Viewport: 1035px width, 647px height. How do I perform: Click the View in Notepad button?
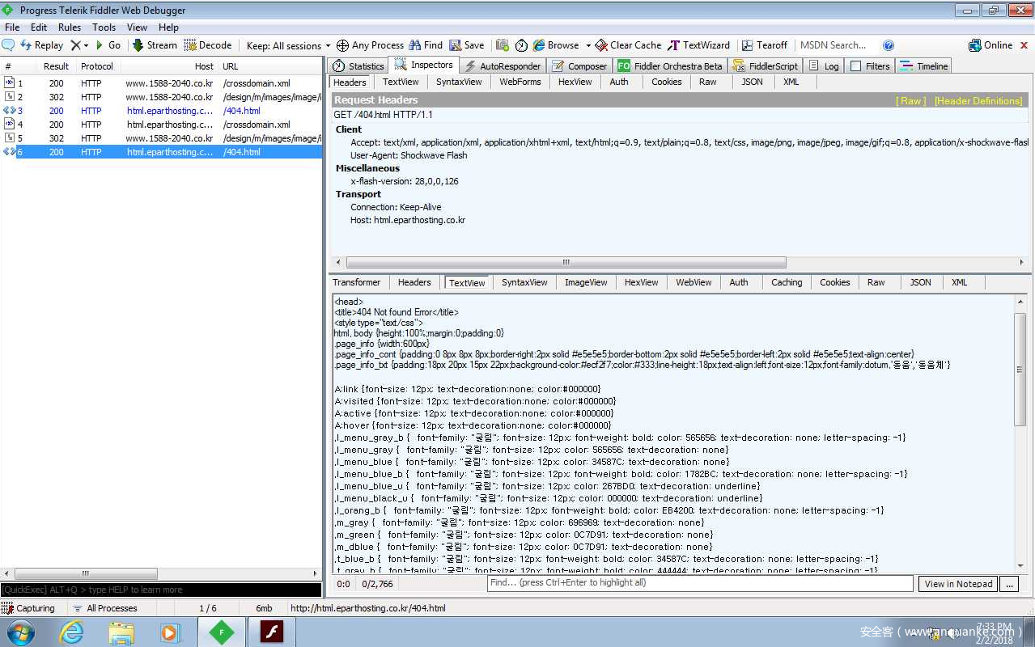pos(958,584)
